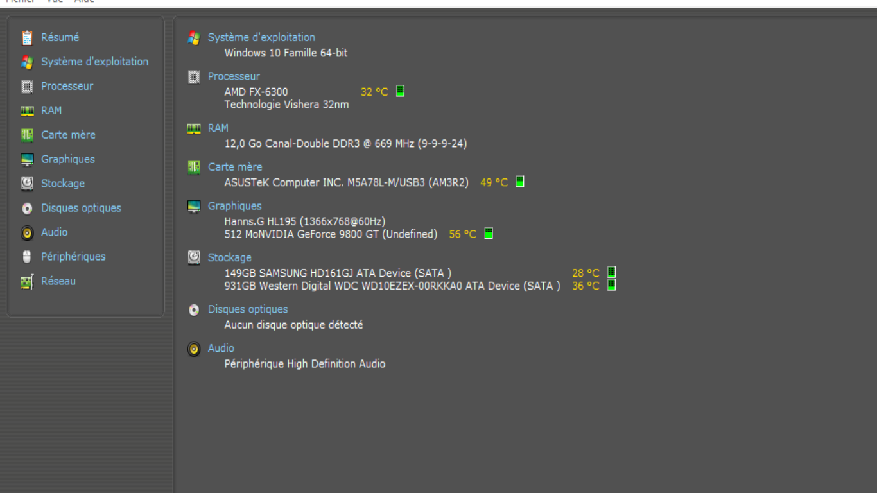Open the Réseau section in sidebar
The width and height of the screenshot is (877, 493).
point(58,281)
